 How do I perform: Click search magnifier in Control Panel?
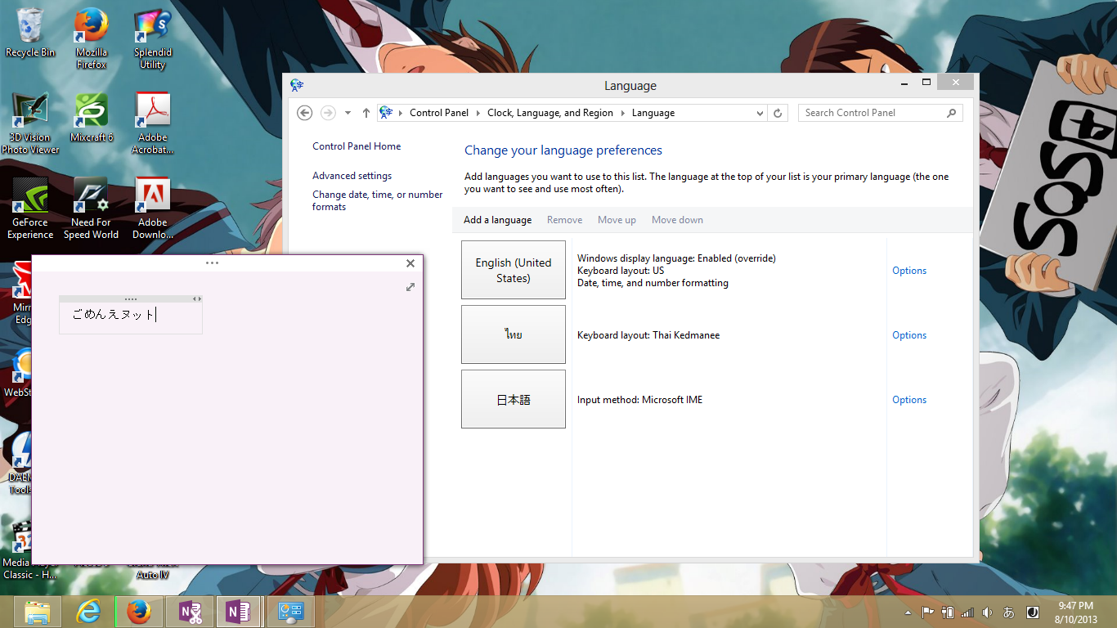click(x=952, y=113)
